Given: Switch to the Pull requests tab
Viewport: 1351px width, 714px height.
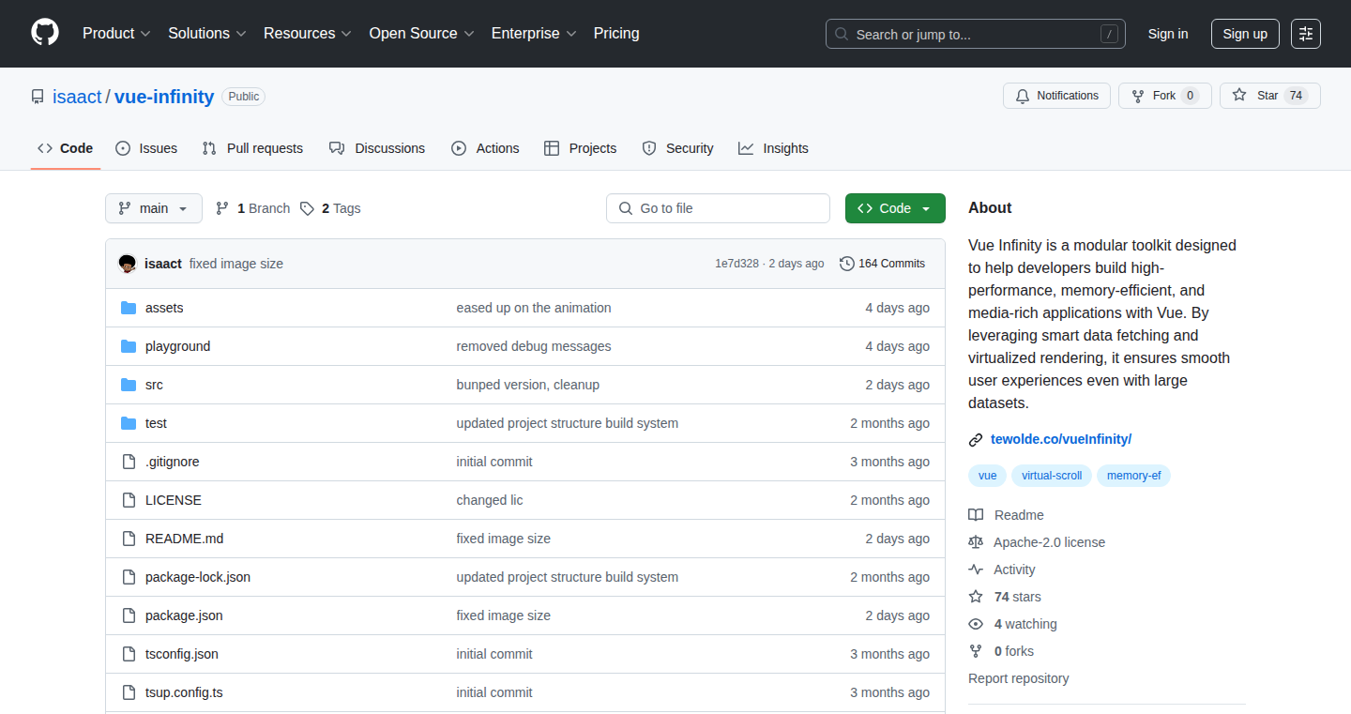Looking at the screenshot, I should 253,148.
